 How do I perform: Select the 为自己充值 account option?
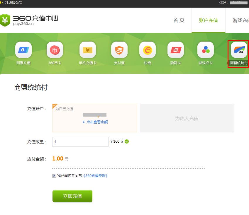point(94,118)
